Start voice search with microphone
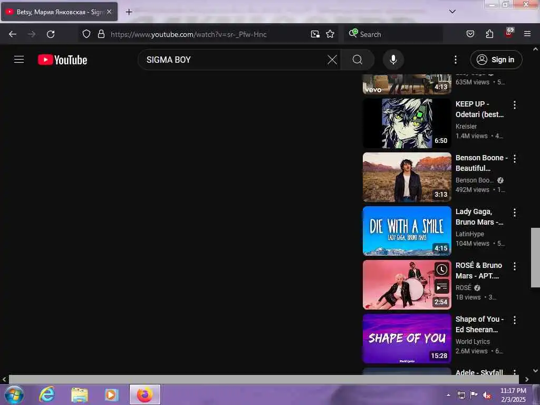540x405 pixels. point(393,60)
